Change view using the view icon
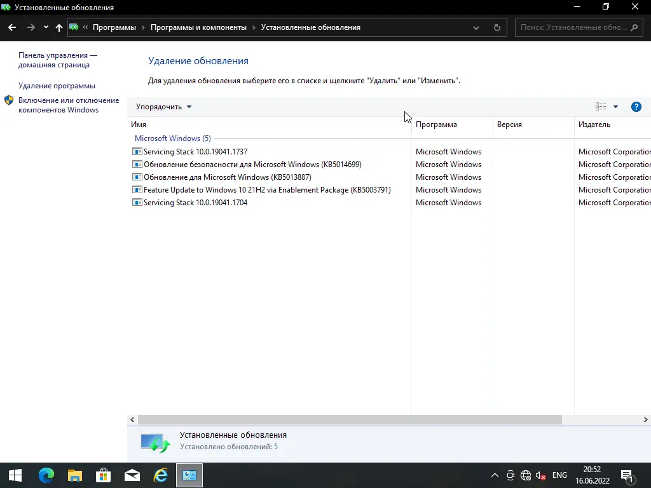 tap(600, 107)
